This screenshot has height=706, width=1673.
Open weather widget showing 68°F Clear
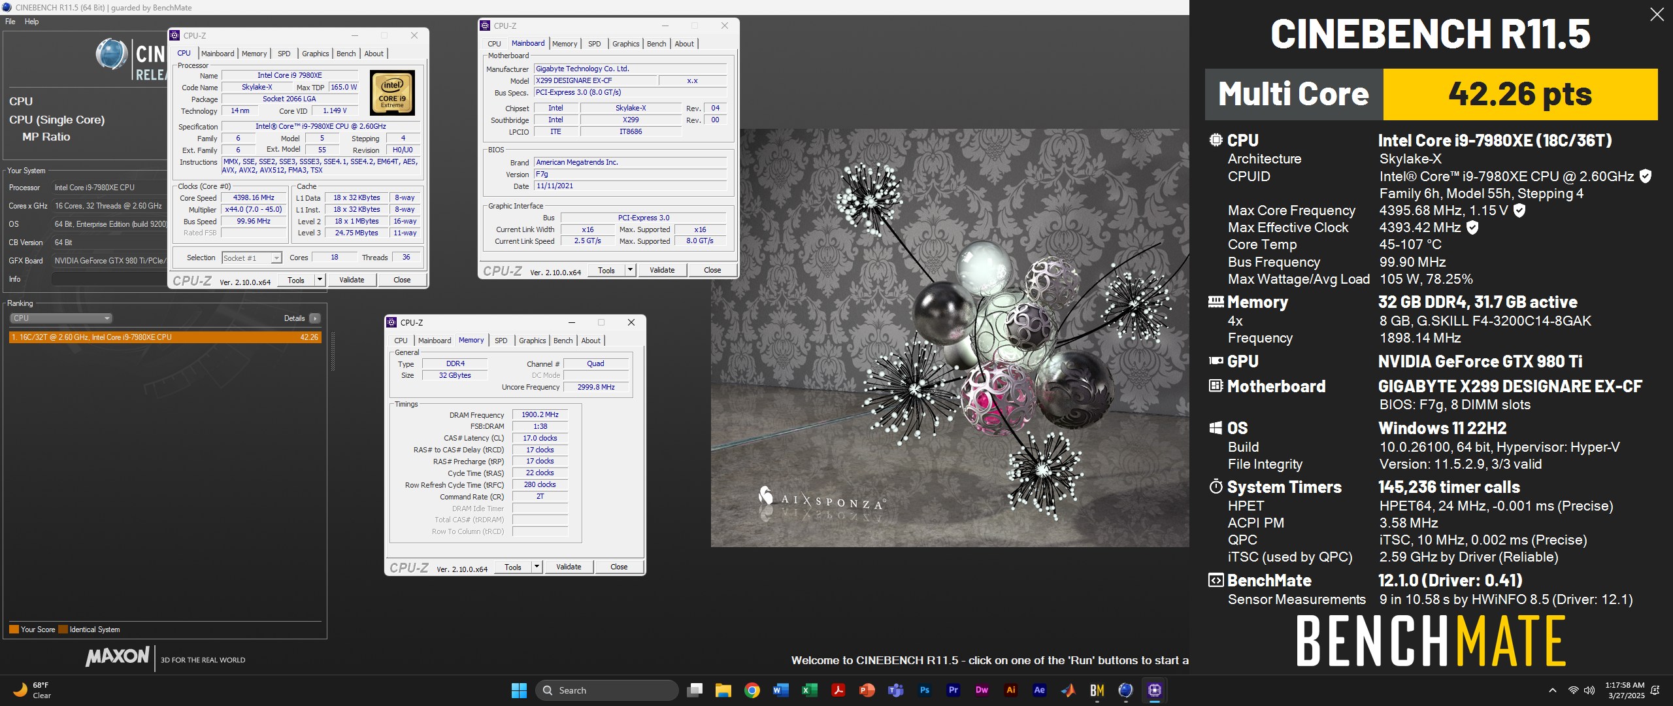33,690
